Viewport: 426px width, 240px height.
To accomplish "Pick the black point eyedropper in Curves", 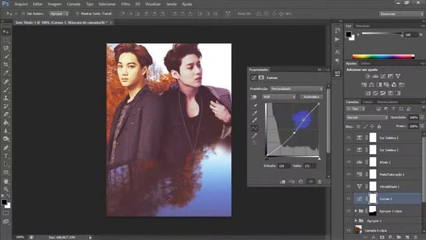I will point(254,105).
